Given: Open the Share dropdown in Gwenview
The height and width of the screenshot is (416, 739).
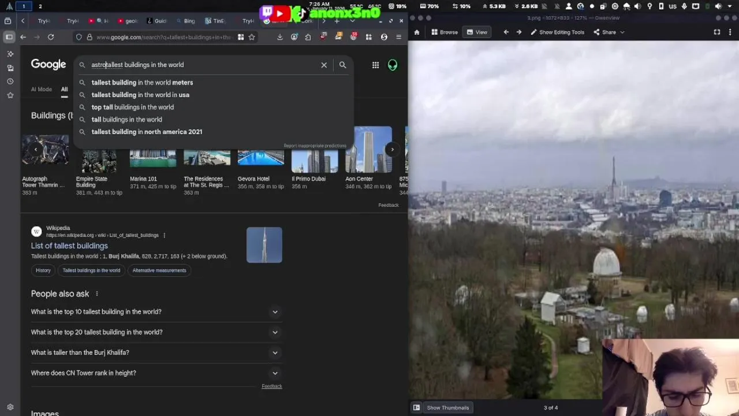Looking at the screenshot, I should [x=609, y=32].
